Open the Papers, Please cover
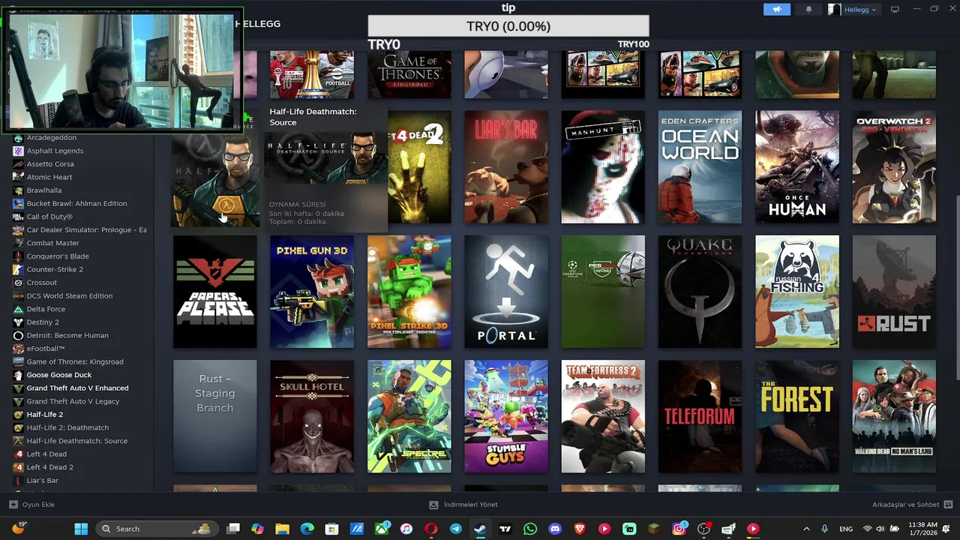The image size is (960, 540). [x=215, y=292]
